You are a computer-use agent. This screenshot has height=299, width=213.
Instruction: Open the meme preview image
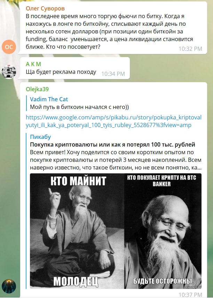116,231
